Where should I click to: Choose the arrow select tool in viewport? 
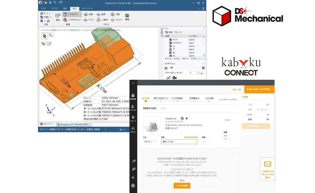pyautogui.click(x=44, y=36)
